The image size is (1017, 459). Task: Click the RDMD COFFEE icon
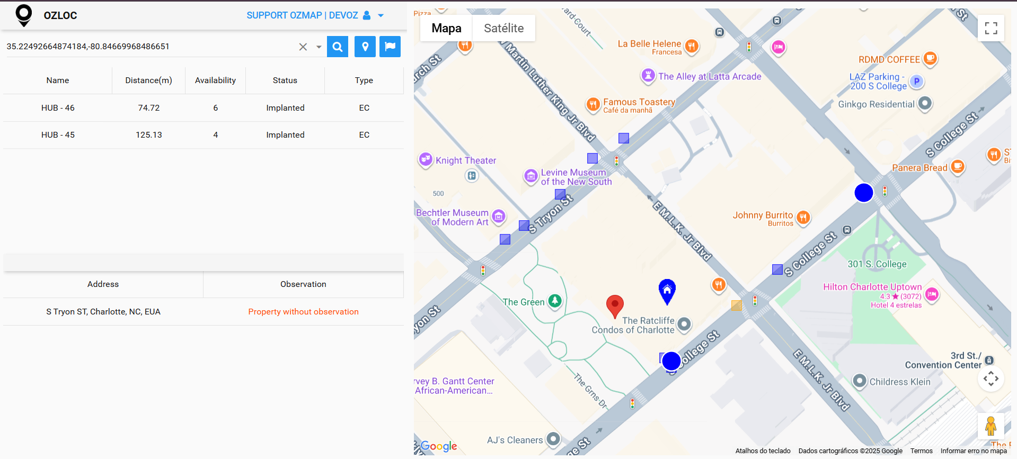click(x=930, y=58)
